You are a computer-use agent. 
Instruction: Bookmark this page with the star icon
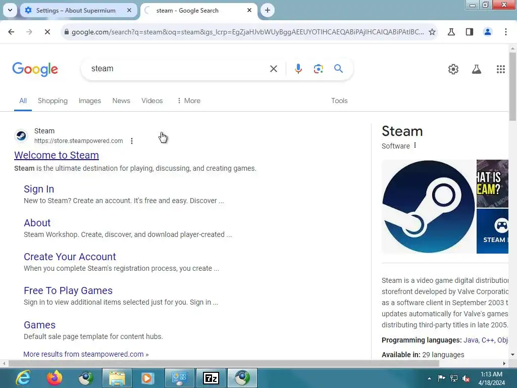[432, 32]
